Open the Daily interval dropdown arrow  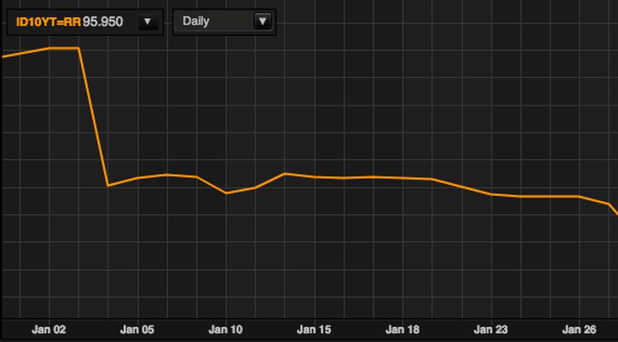[x=262, y=21]
